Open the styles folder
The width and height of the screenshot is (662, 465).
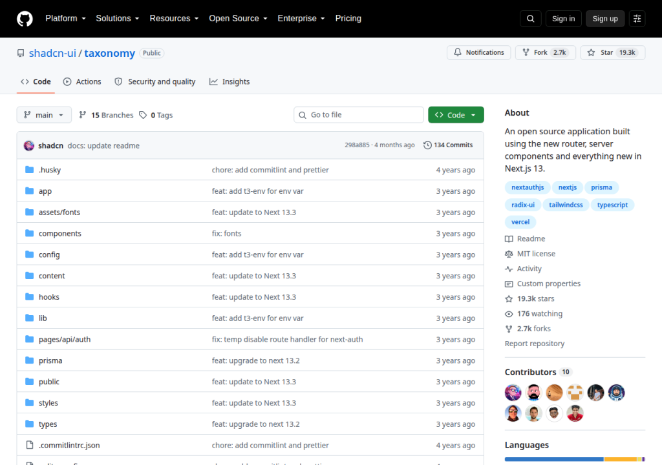click(48, 403)
